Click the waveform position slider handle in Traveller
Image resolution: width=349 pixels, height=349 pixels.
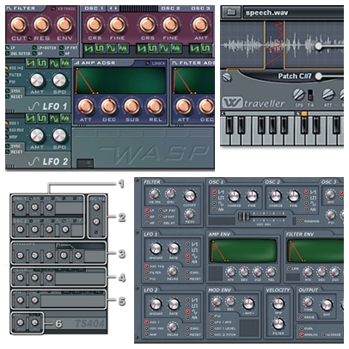pos(318,46)
